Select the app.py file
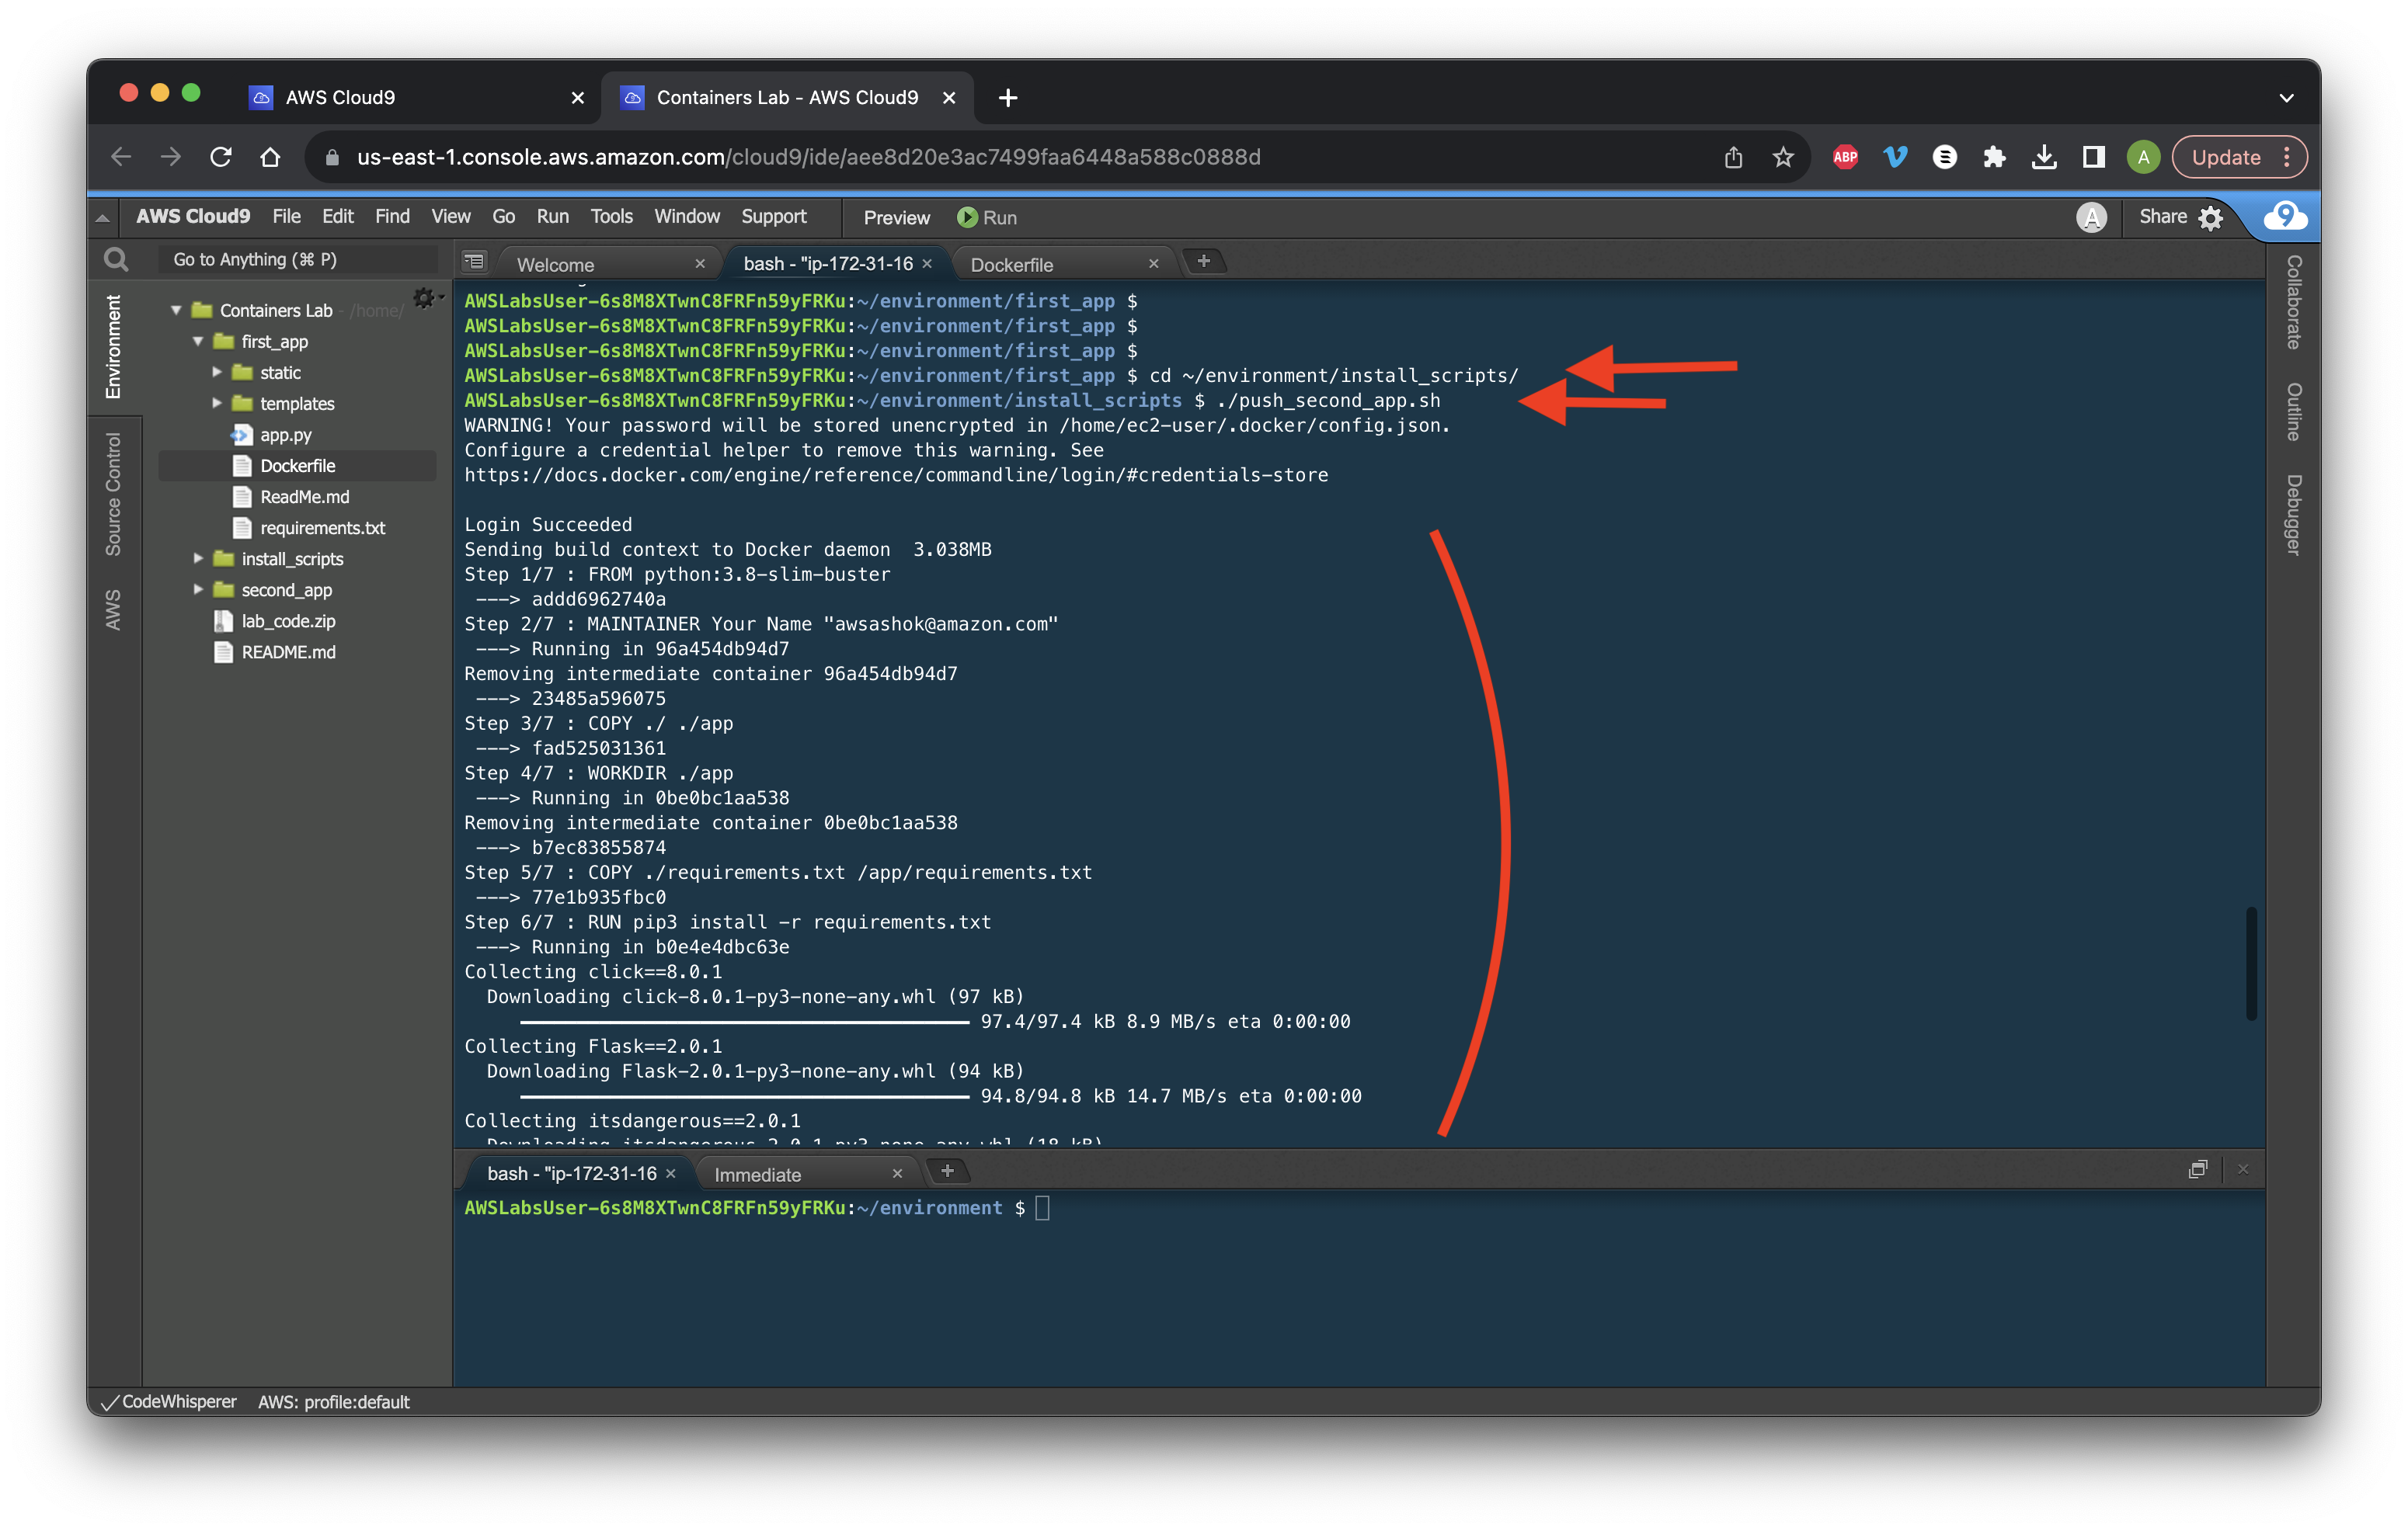 coord(286,435)
